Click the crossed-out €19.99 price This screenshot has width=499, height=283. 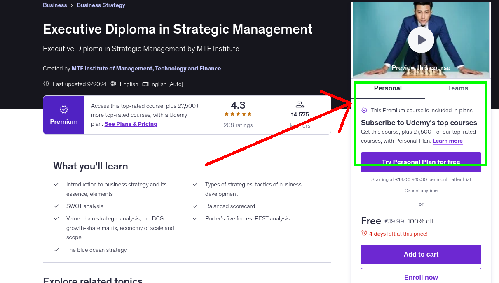coord(394,221)
